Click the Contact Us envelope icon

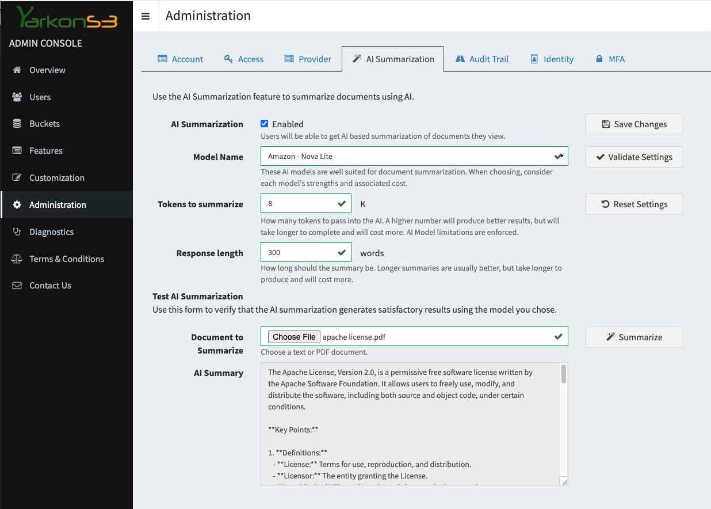coord(17,286)
